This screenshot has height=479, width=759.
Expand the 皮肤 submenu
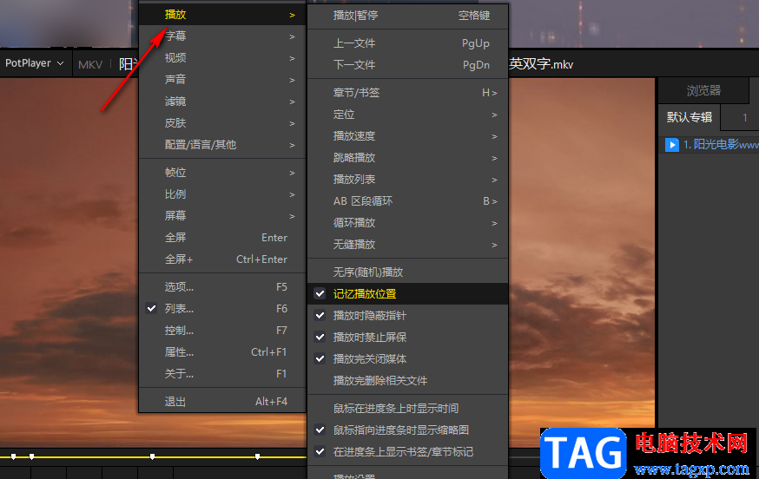222,123
